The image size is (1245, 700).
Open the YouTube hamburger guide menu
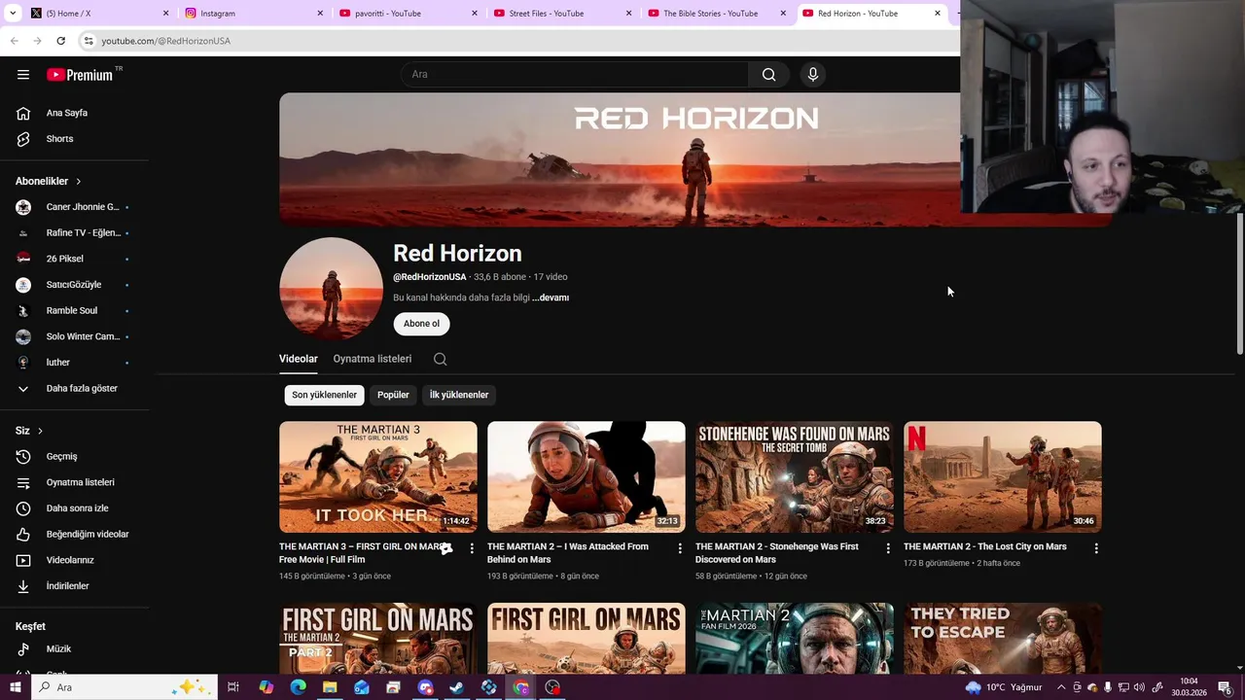[x=23, y=74]
